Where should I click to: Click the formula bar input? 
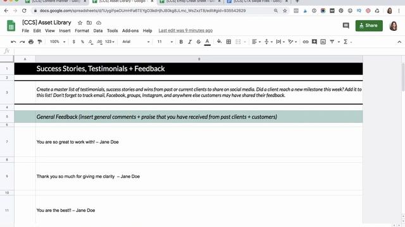(x=209, y=51)
